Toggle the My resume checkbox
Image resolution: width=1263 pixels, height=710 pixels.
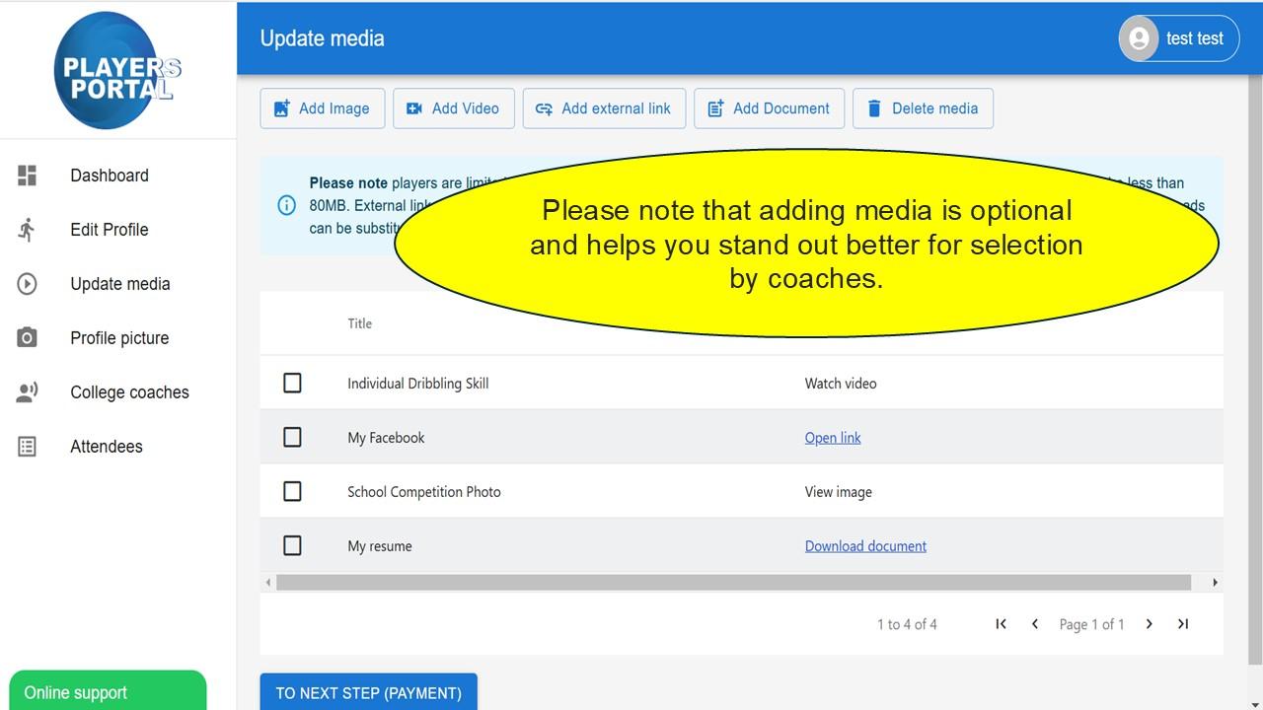point(292,545)
